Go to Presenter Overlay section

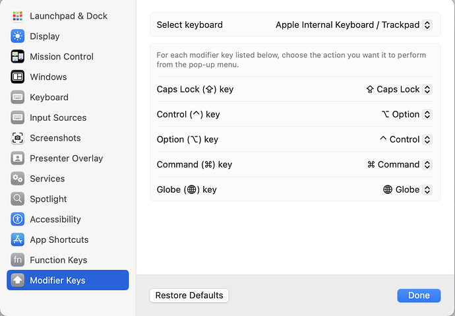point(66,158)
